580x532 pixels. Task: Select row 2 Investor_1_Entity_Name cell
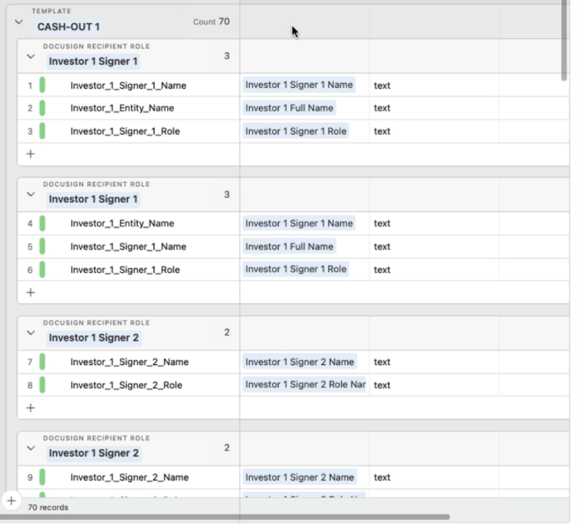(128, 108)
